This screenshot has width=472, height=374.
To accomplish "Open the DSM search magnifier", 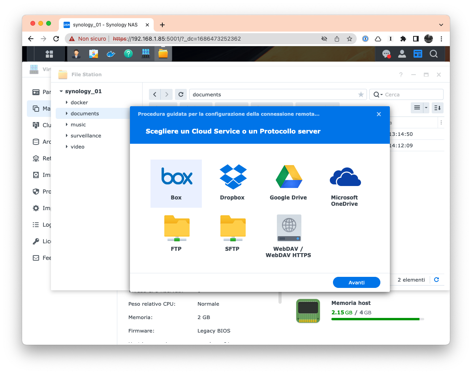I will (x=433, y=54).
